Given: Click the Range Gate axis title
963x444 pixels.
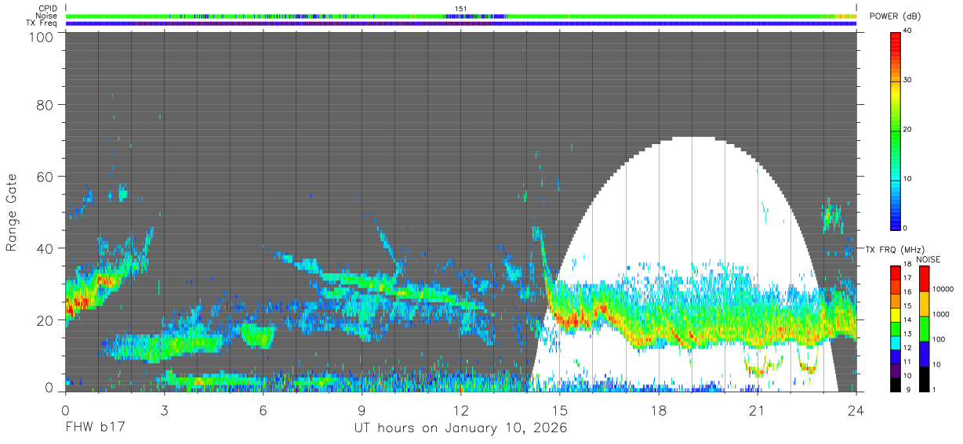Looking at the screenshot, I should (12, 212).
